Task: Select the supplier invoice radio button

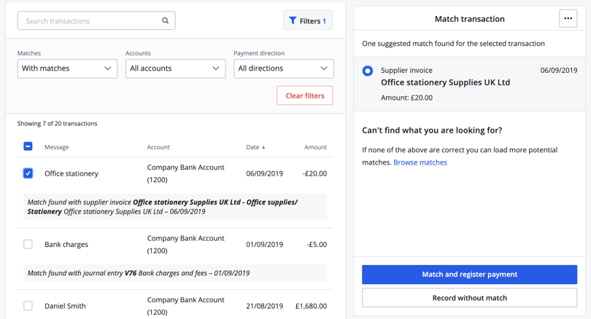Action: 368,71
